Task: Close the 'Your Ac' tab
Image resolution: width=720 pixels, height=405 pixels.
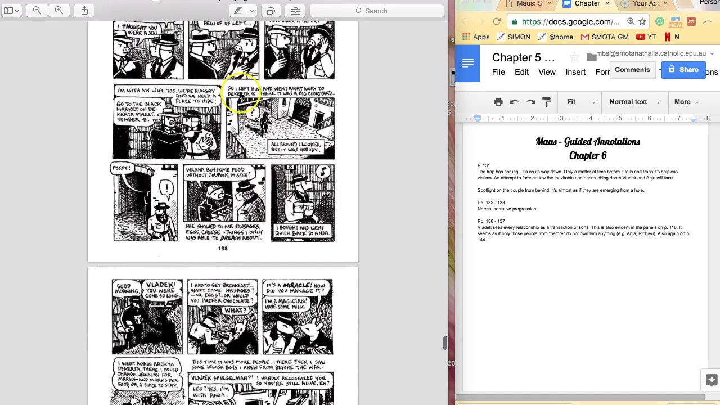Action: click(x=665, y=4)
